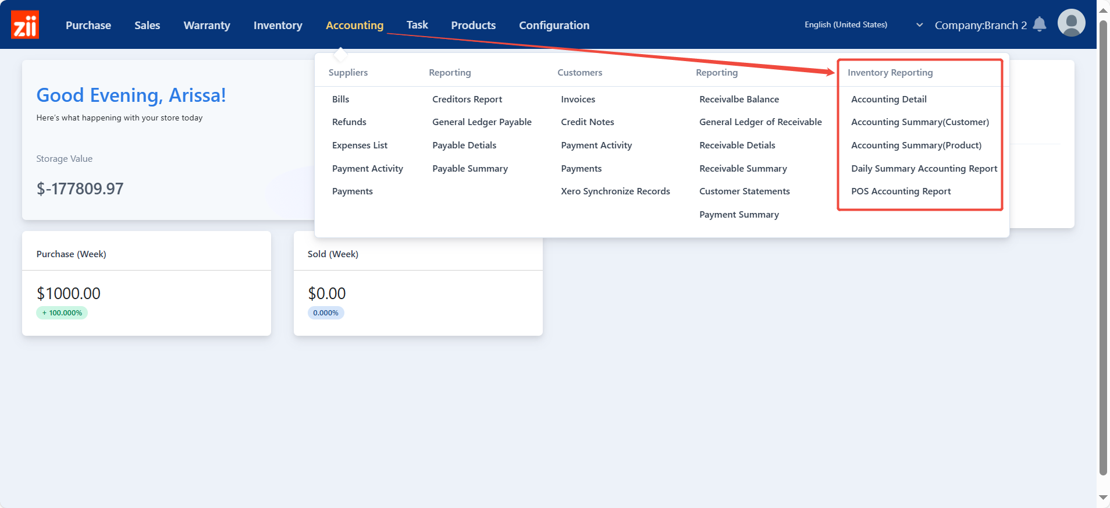Open Customers Payments entry
This screenshot has width=1110, height=508.
[x=581, y=168]
